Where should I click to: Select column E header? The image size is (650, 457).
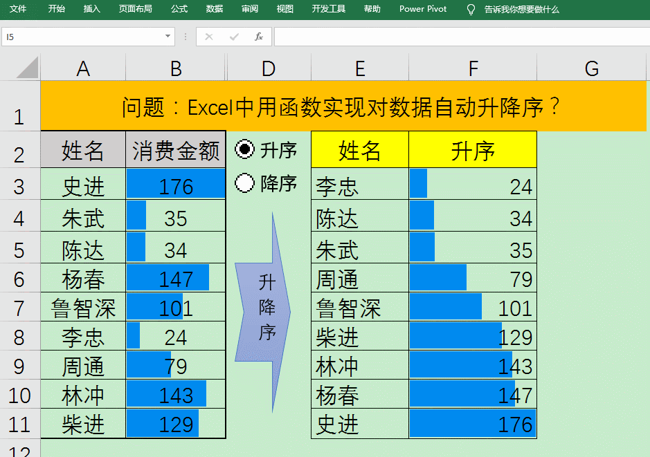[x=360, y=68]
